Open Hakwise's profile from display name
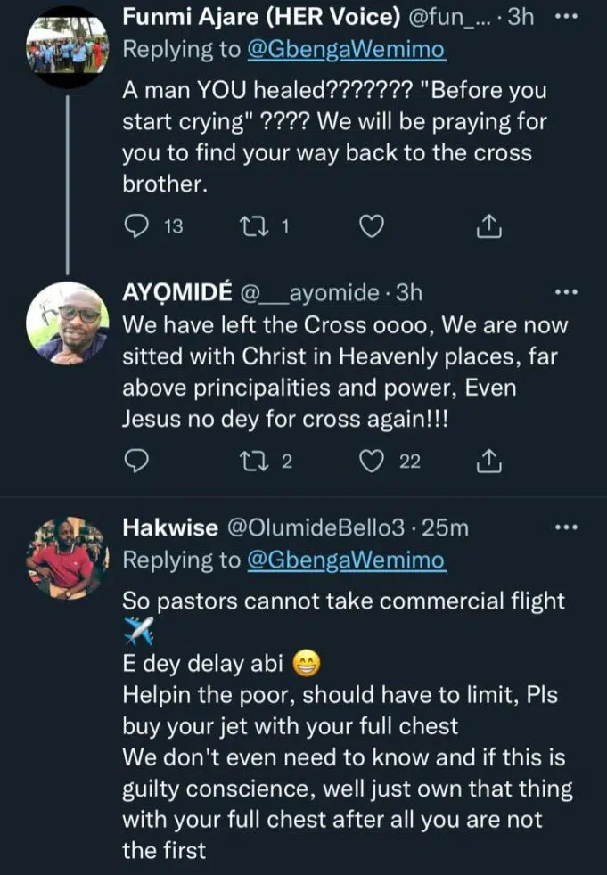 click(169, 528)
